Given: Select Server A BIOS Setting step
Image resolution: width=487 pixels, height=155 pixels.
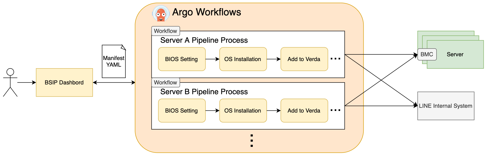Looking at the screenshot, I should (182, 59).
